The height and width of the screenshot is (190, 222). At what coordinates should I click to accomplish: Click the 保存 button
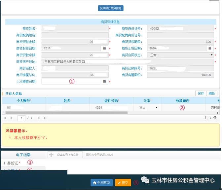click(x=201, y=94)
